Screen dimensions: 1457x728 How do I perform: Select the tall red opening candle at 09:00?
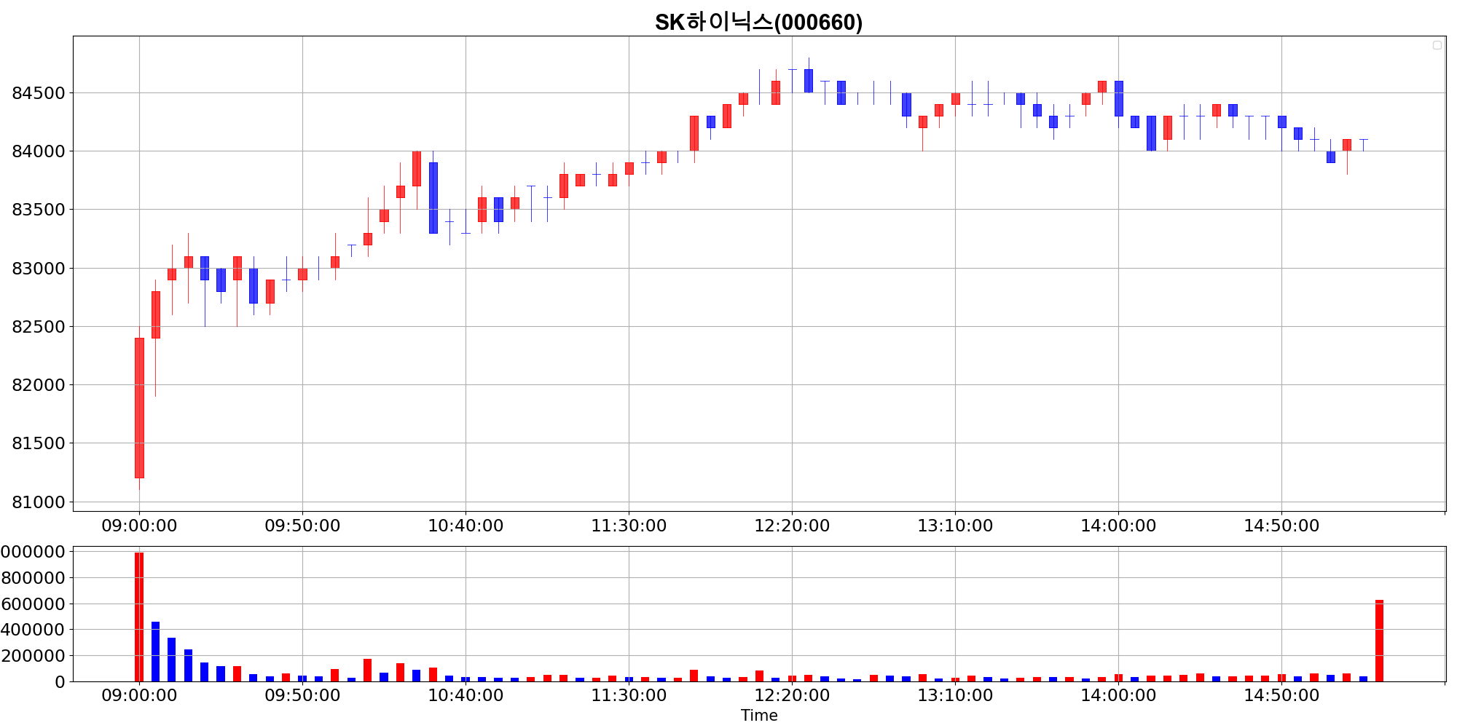click(x=139, y=408)
